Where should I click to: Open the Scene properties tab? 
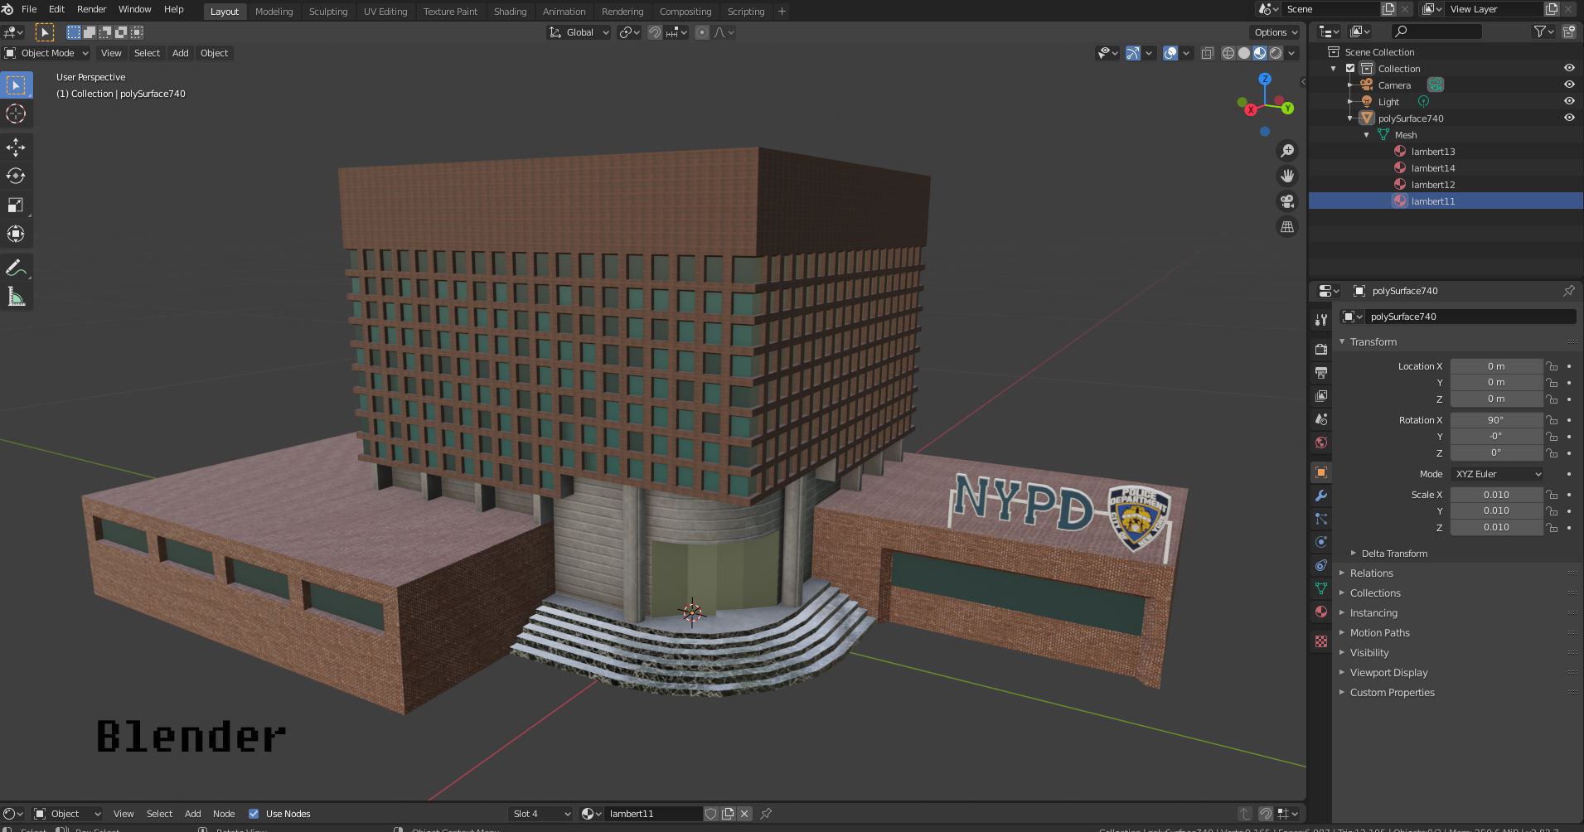[1321, 419]
